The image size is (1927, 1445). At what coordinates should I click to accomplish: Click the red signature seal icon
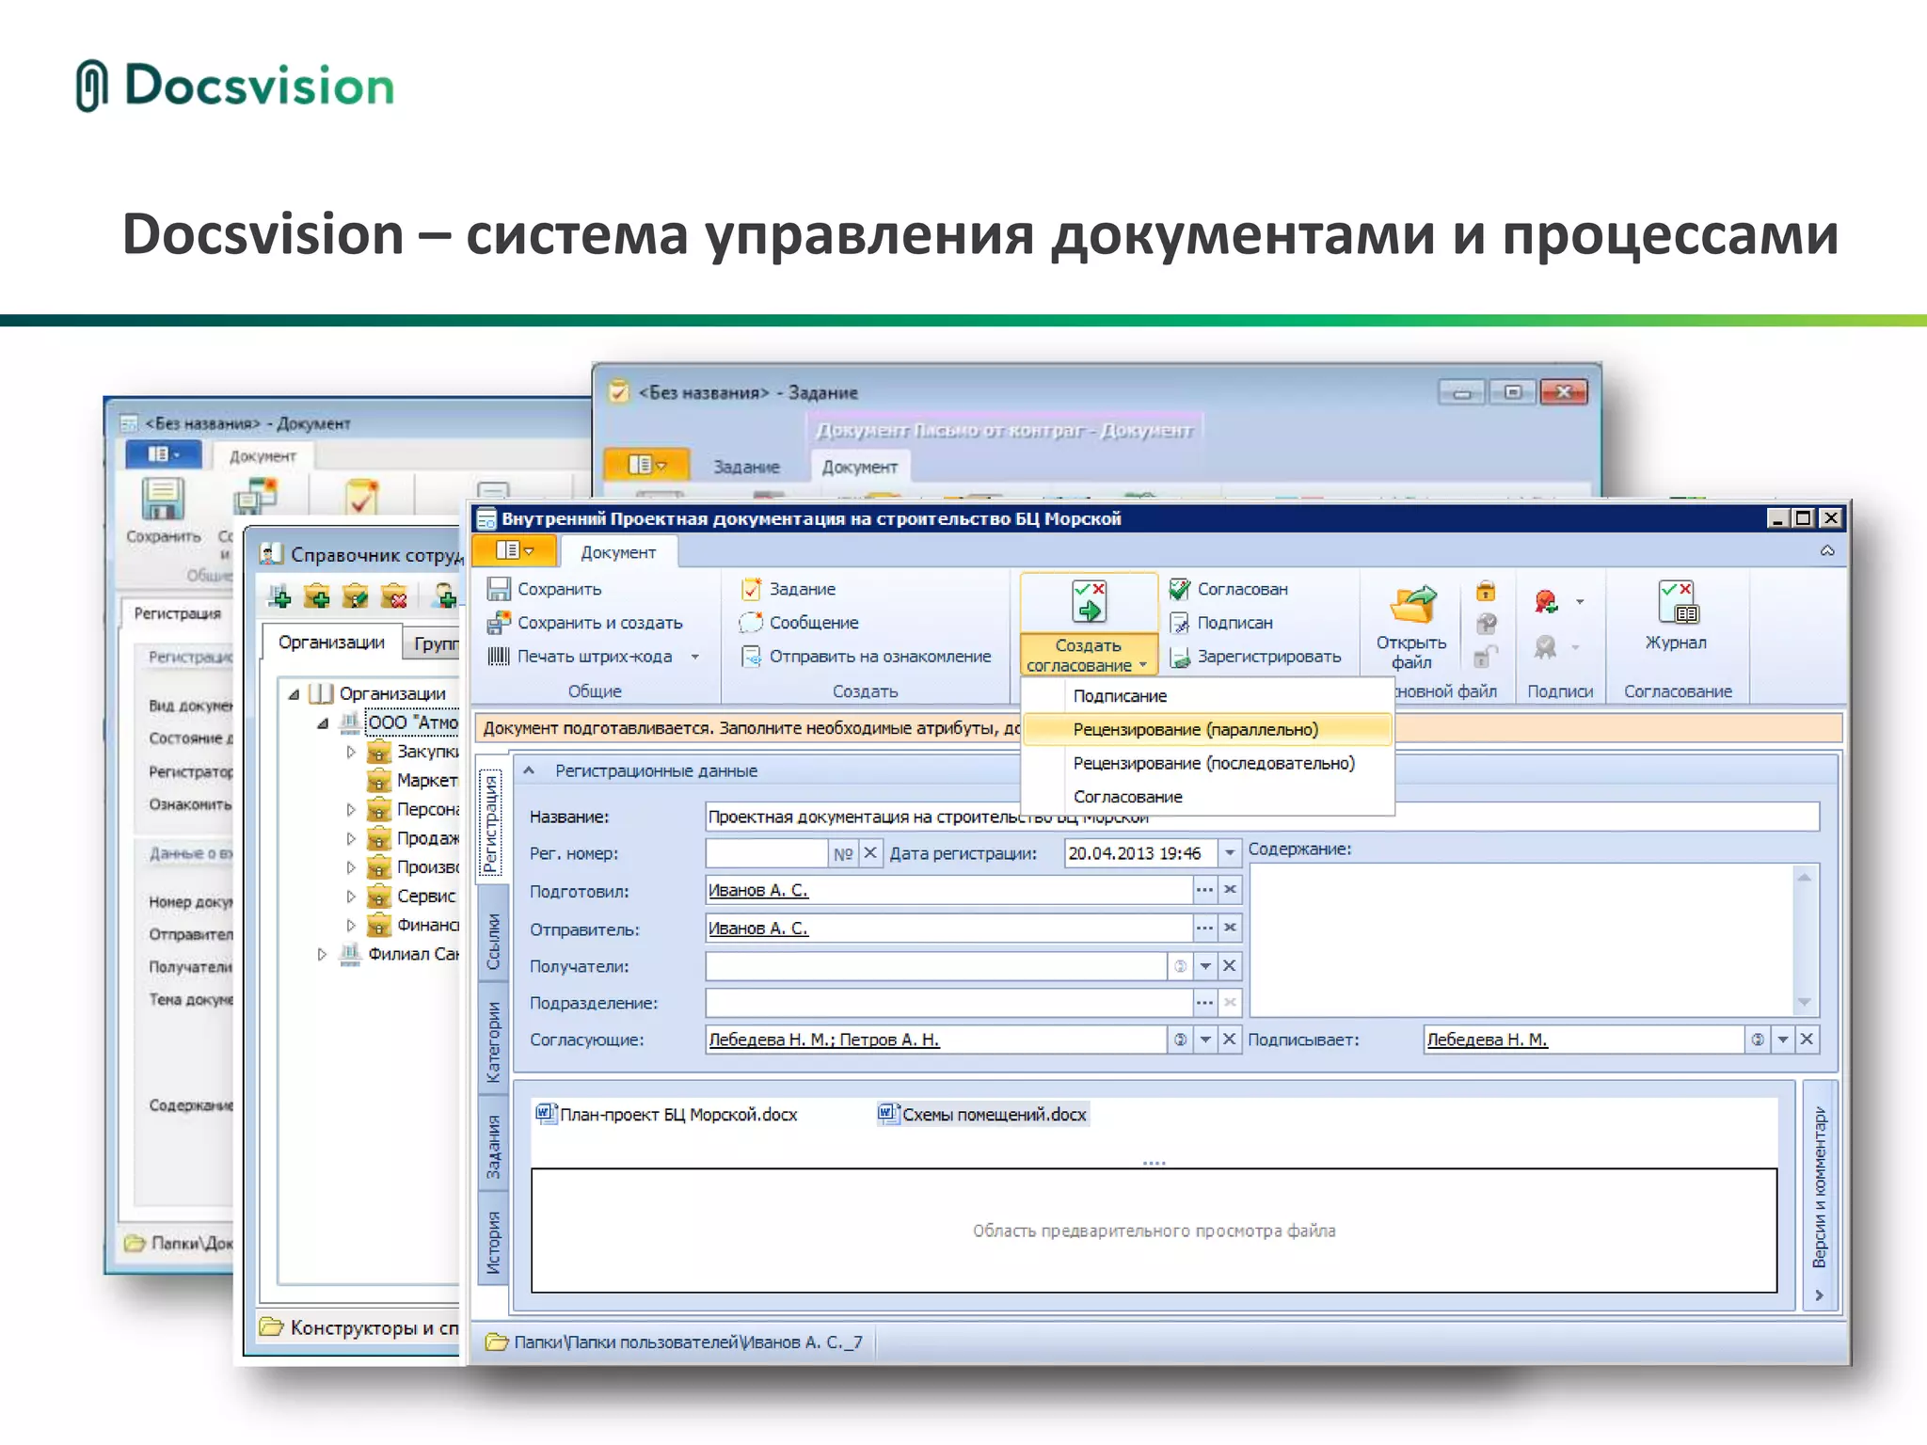pyautogui.click(x=1546, y=602)
